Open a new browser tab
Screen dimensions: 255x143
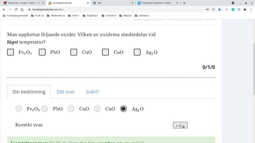pos(184,3)
